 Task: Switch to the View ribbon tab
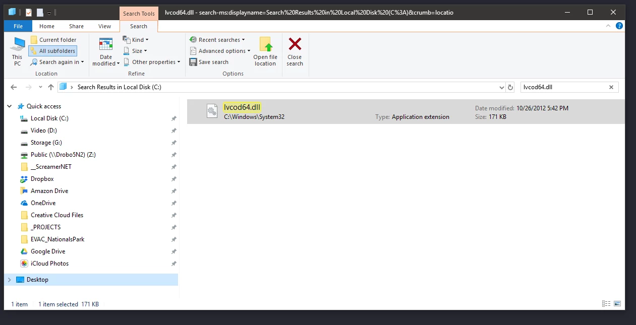105,26
